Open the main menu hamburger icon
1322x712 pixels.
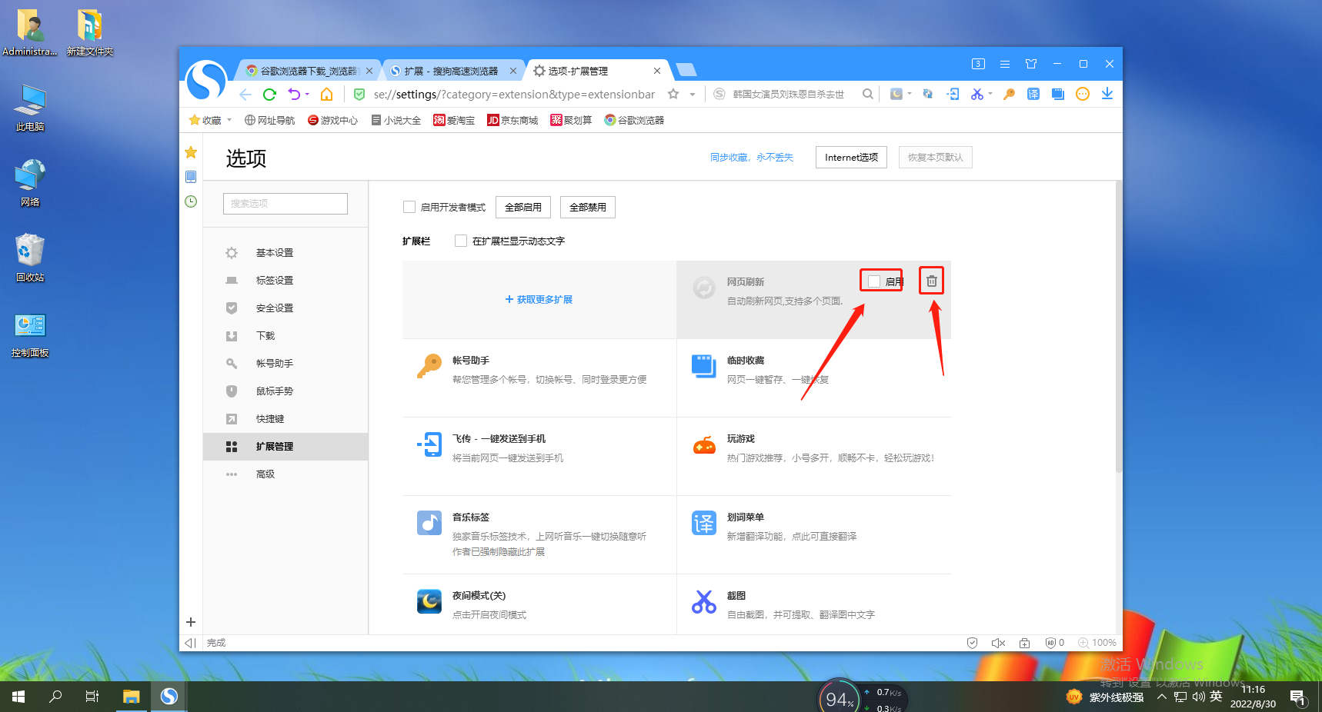click(x=1005, y=64)
